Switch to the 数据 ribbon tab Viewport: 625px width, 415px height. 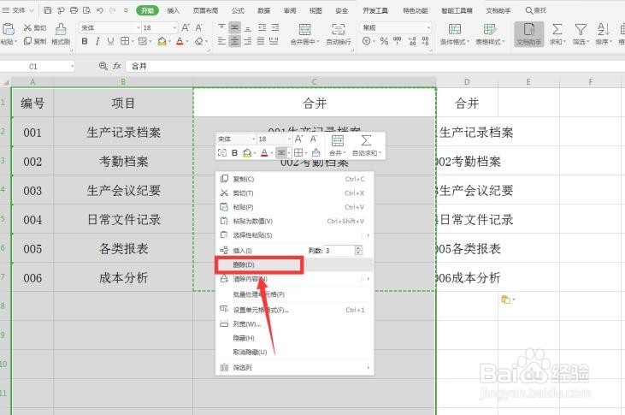[264, 10]
